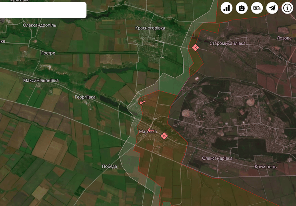The image size is (296, 206).
Task: Select unit diamond marker in Мар'їнка
Action: click(164, 137)
